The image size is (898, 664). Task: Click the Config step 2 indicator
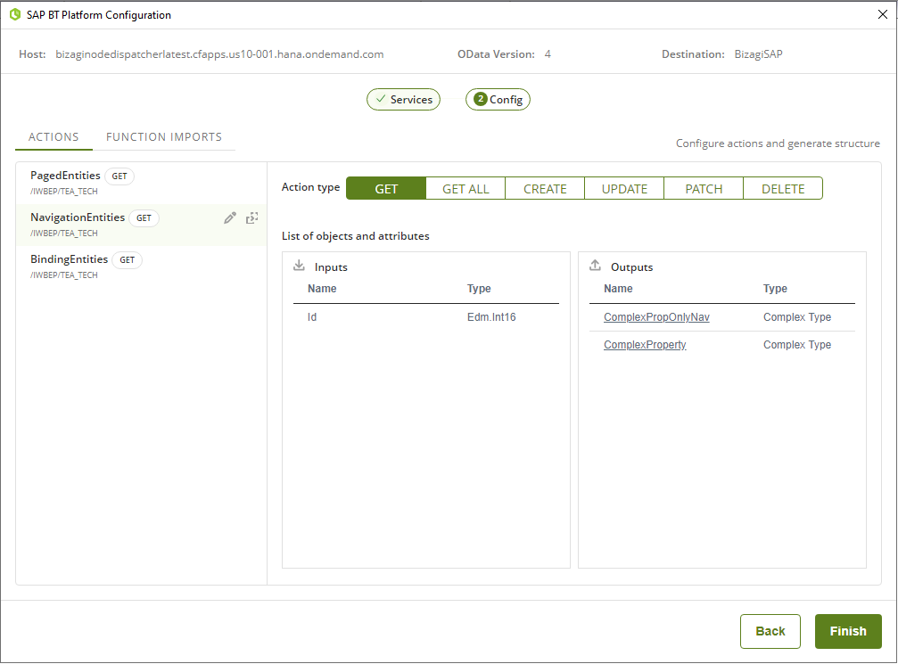tap(498, 100)
